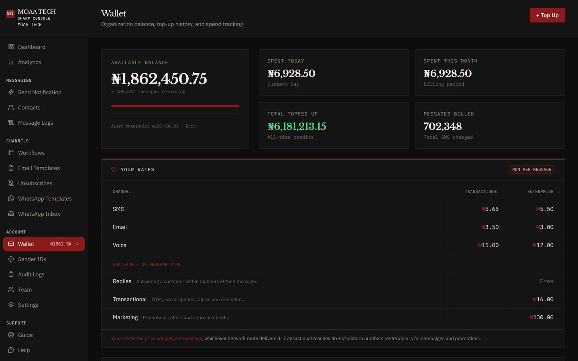Click the Send Notification lightning icon
This screenshot has width=578, height=361.
coord(11,92)
